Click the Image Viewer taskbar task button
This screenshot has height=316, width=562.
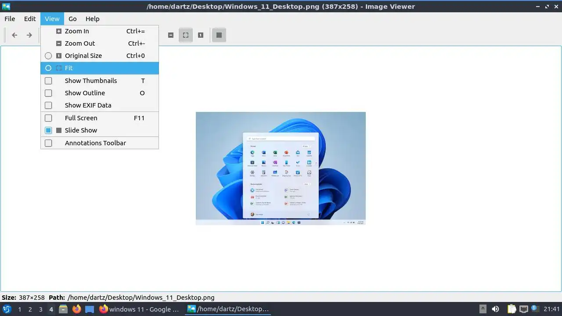(x=228, y=309)
